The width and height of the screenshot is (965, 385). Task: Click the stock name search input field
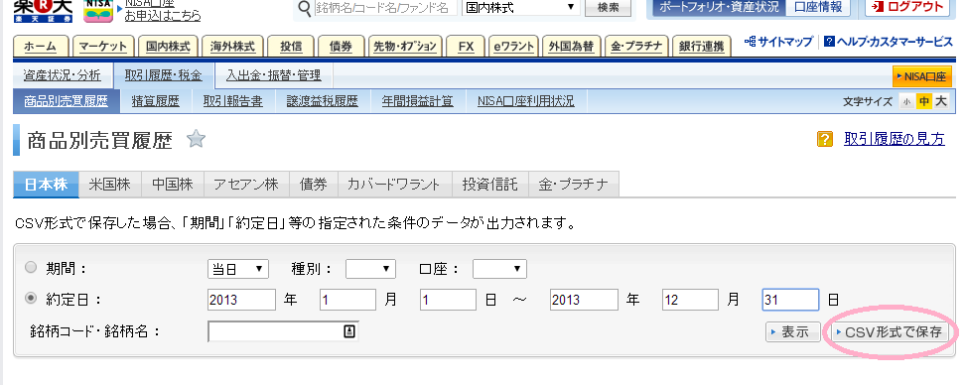click(385, 8)
